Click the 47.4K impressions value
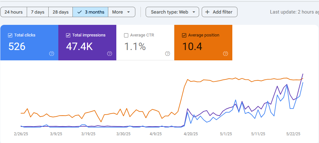The width and height of the screenshot is (319, 143). pos(79,47)
